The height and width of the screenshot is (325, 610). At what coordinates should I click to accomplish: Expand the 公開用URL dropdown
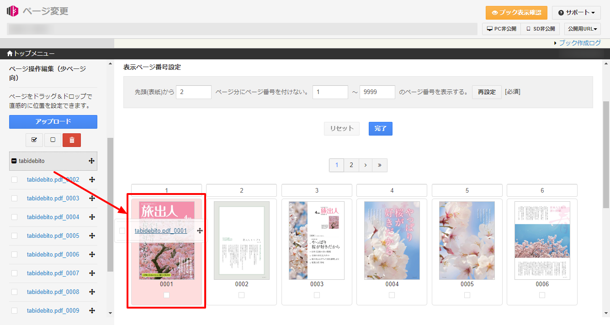582,29
